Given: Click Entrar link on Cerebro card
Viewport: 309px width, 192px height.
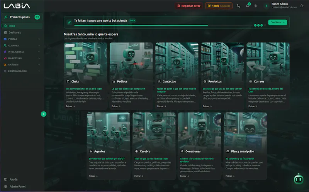Looking at the screenshot, I should (139, 176).
